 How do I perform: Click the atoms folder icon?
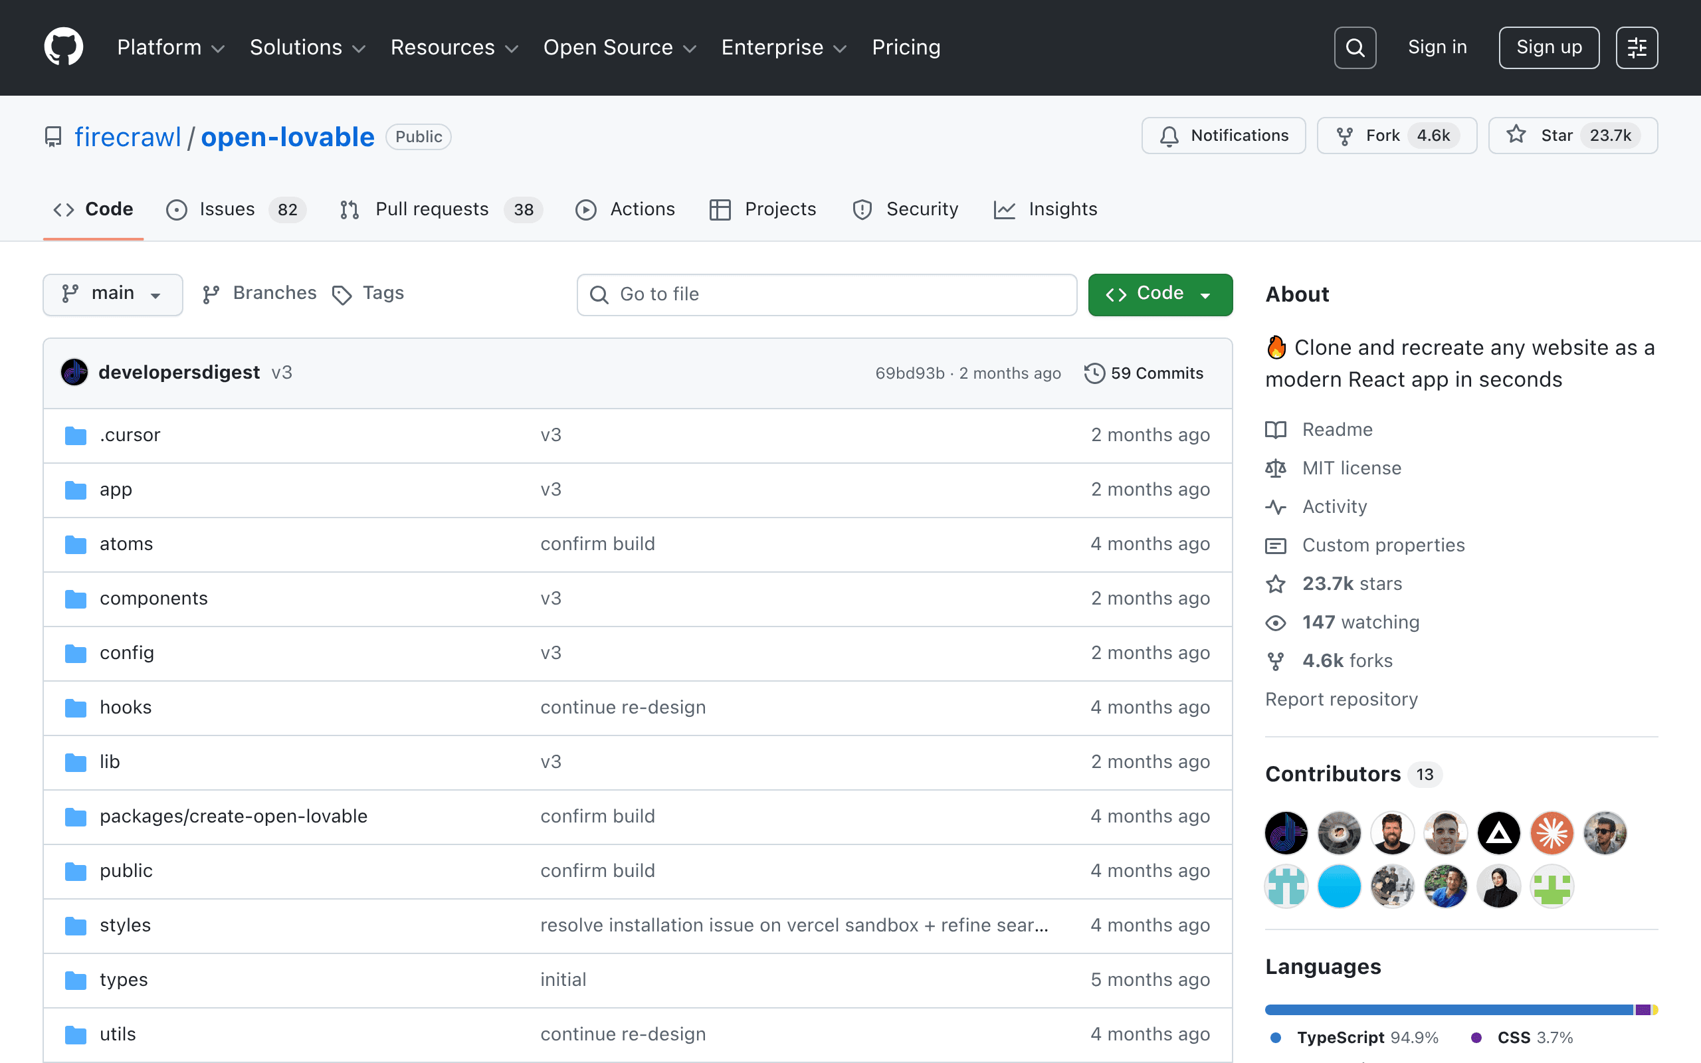point(75,545)
